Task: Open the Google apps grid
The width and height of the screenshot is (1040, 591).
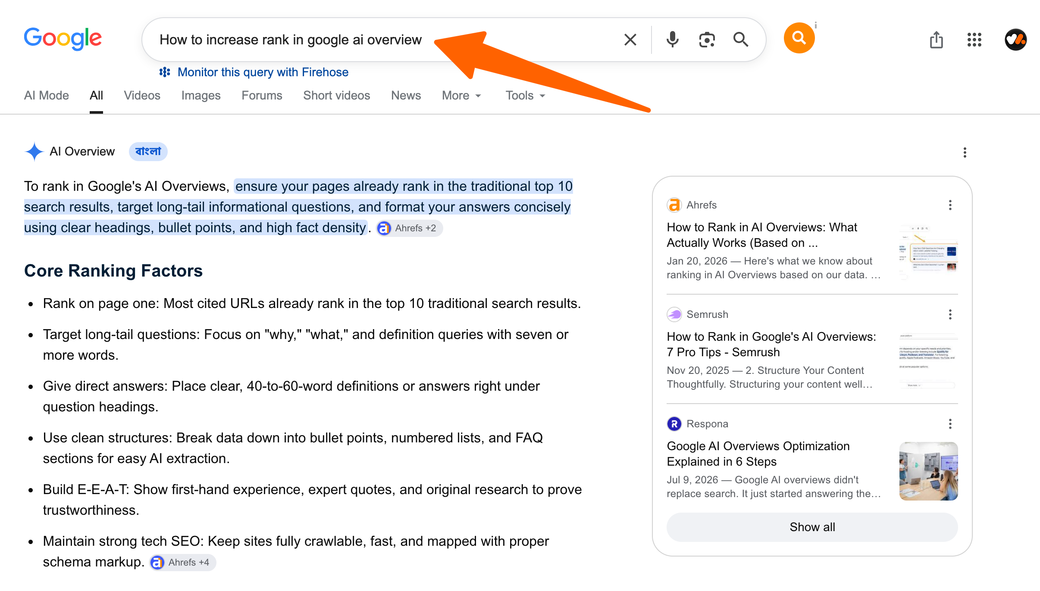Action: pos(974,40)
